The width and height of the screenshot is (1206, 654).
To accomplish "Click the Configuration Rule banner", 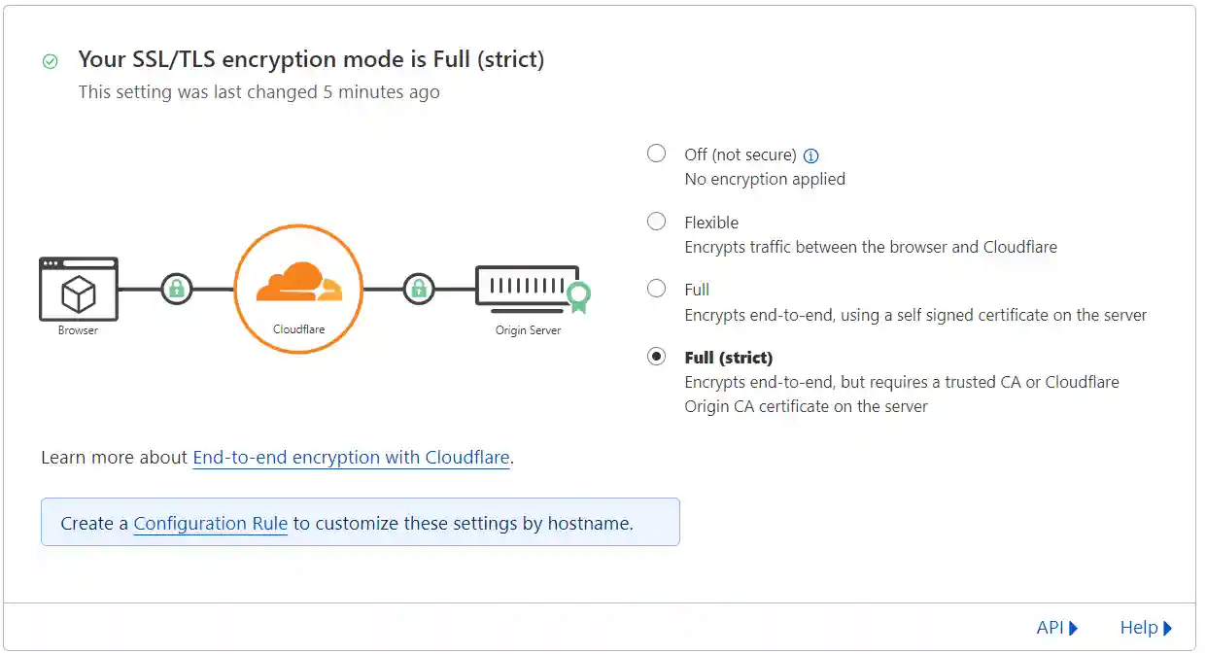I will tap(360, 522).
